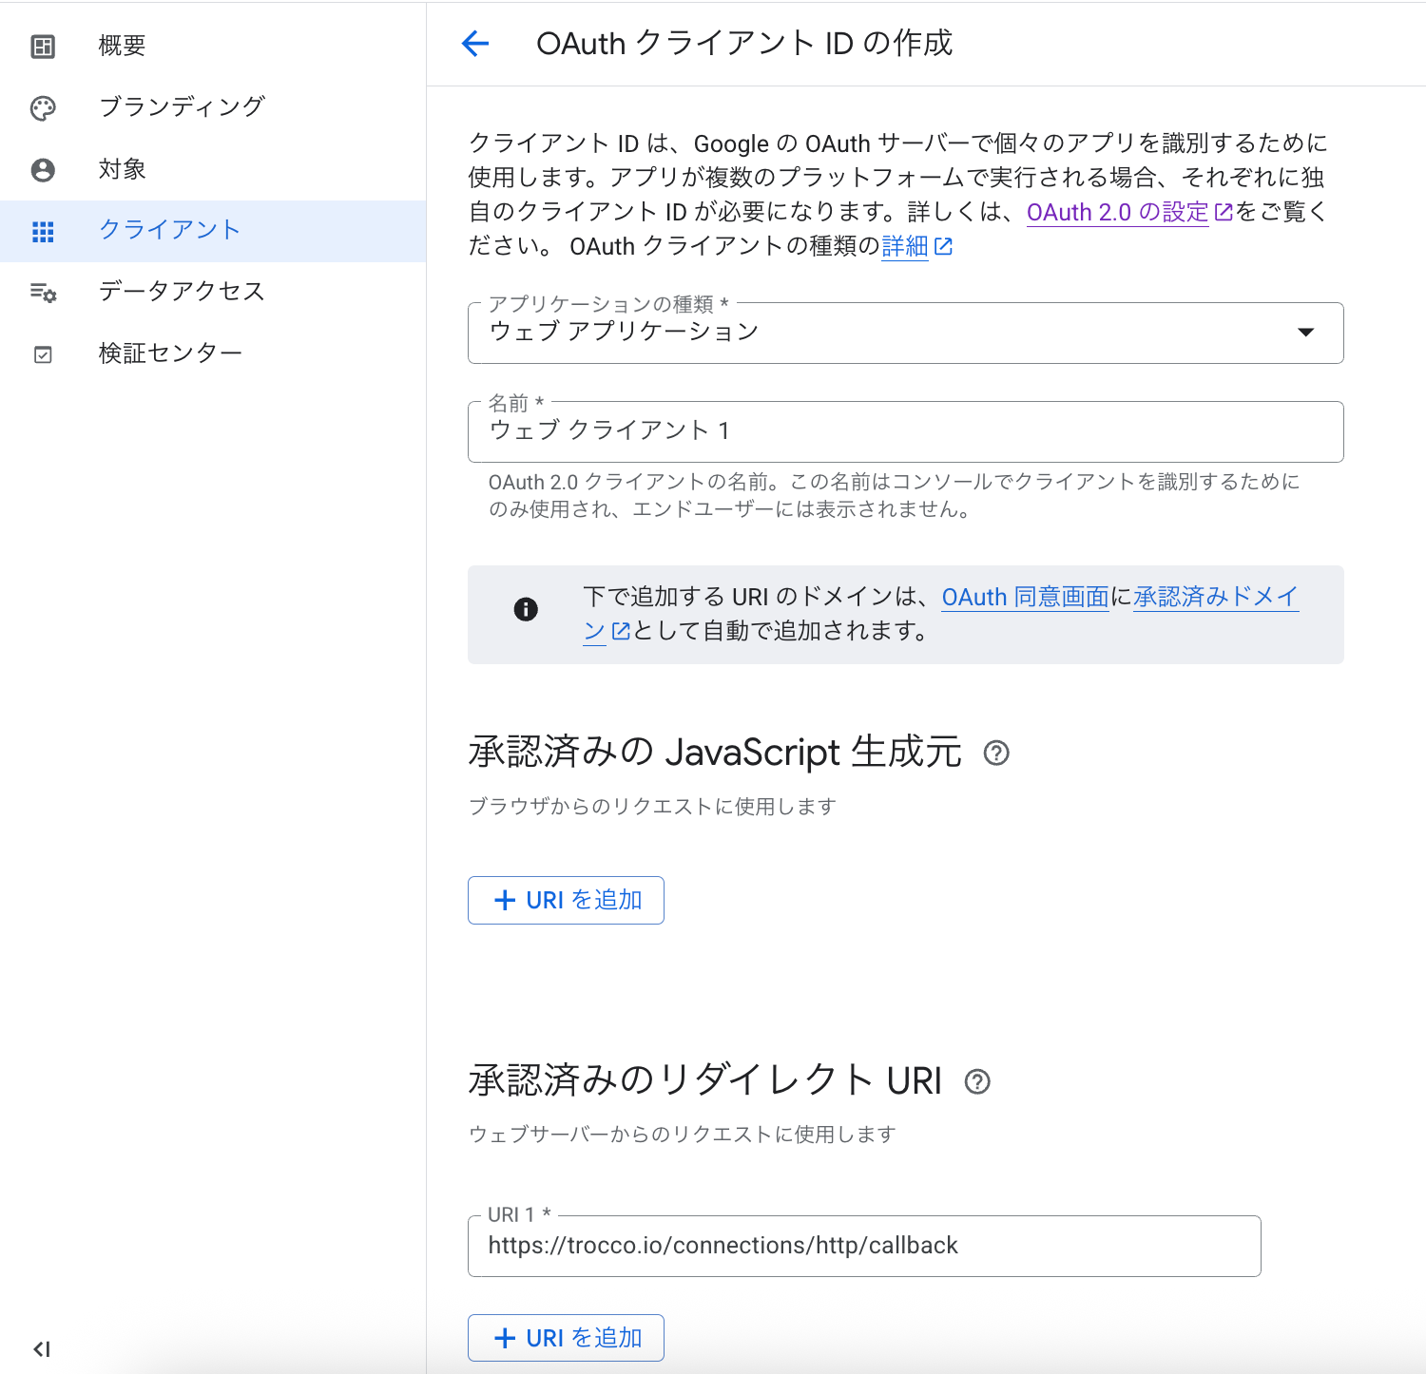Click the 検証センター checkbox icon
This screenshot has height=1374, width=1426.
pyautogui.click(x=43, y=354)
